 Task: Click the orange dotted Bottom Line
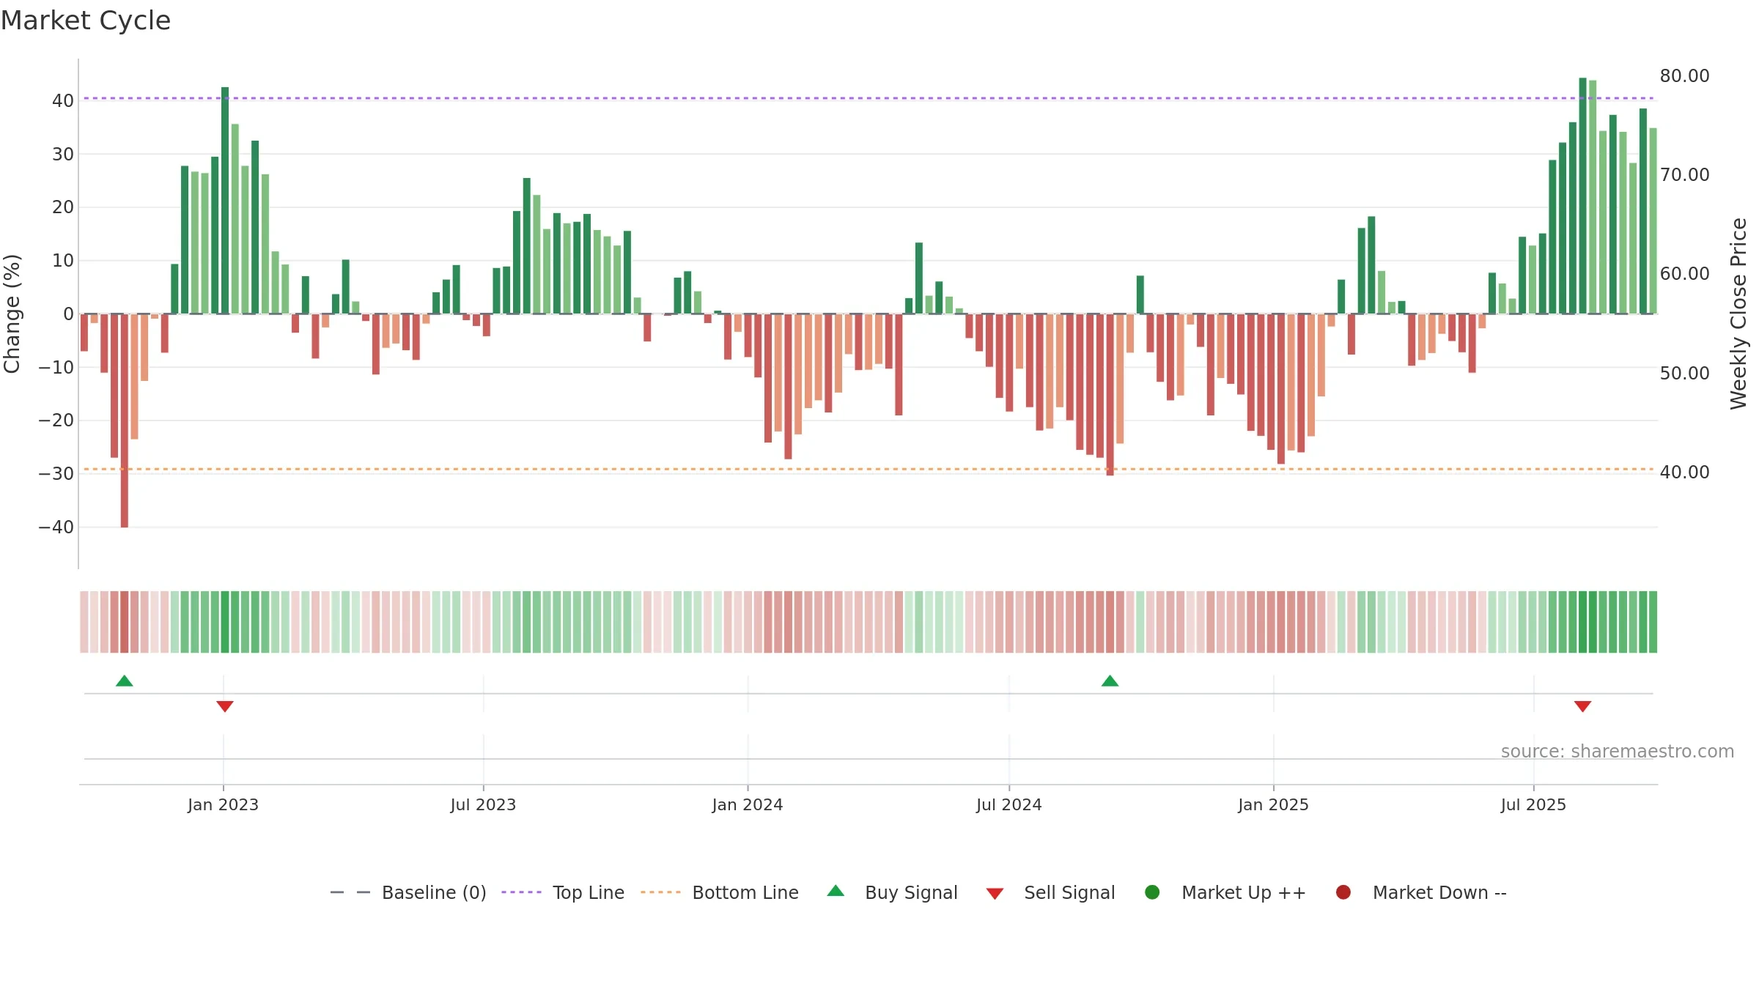[x=869, y=469]
